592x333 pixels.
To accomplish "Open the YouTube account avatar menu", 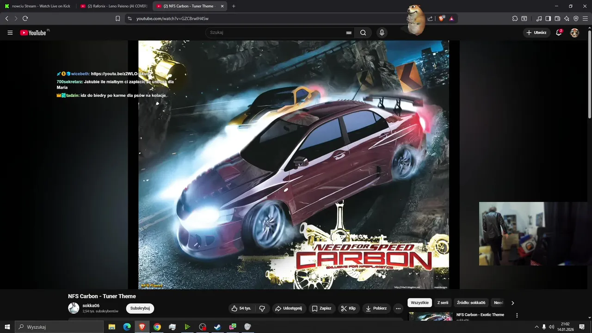I will pyautogui.click(x=574, y=33).
